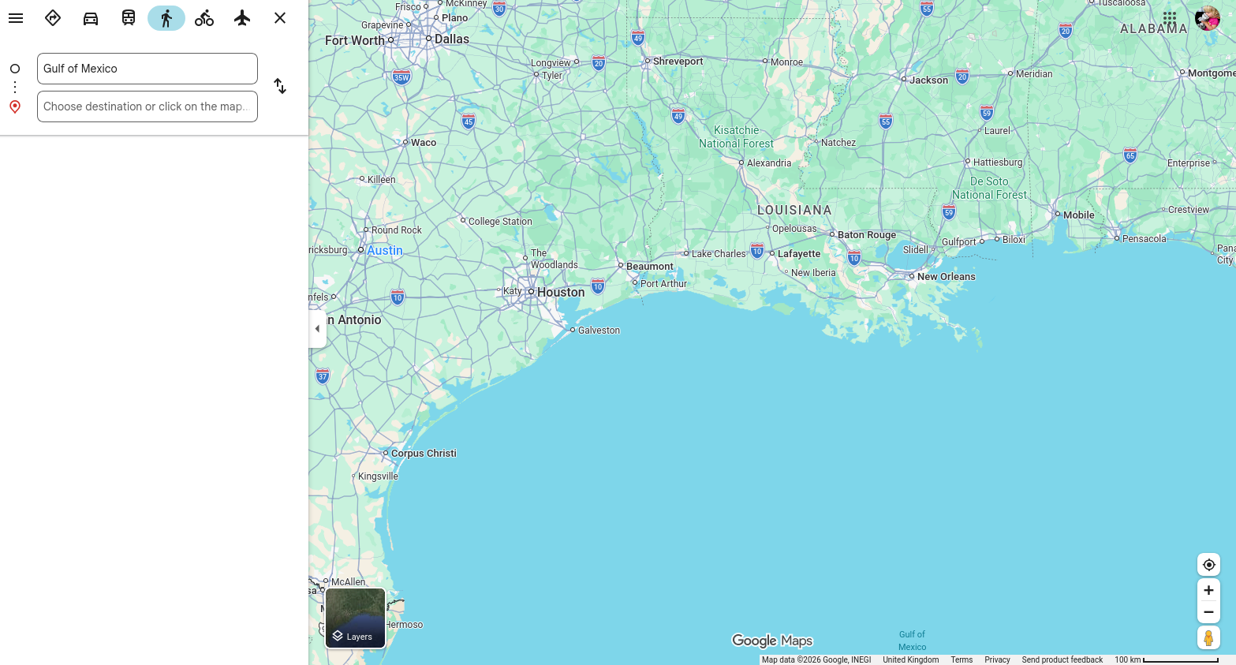Click the Gulf of Mexico water label
Image resolution: width=1236 pixels, height=665 pixels.
pyautogui.click(x=912, y=641)
